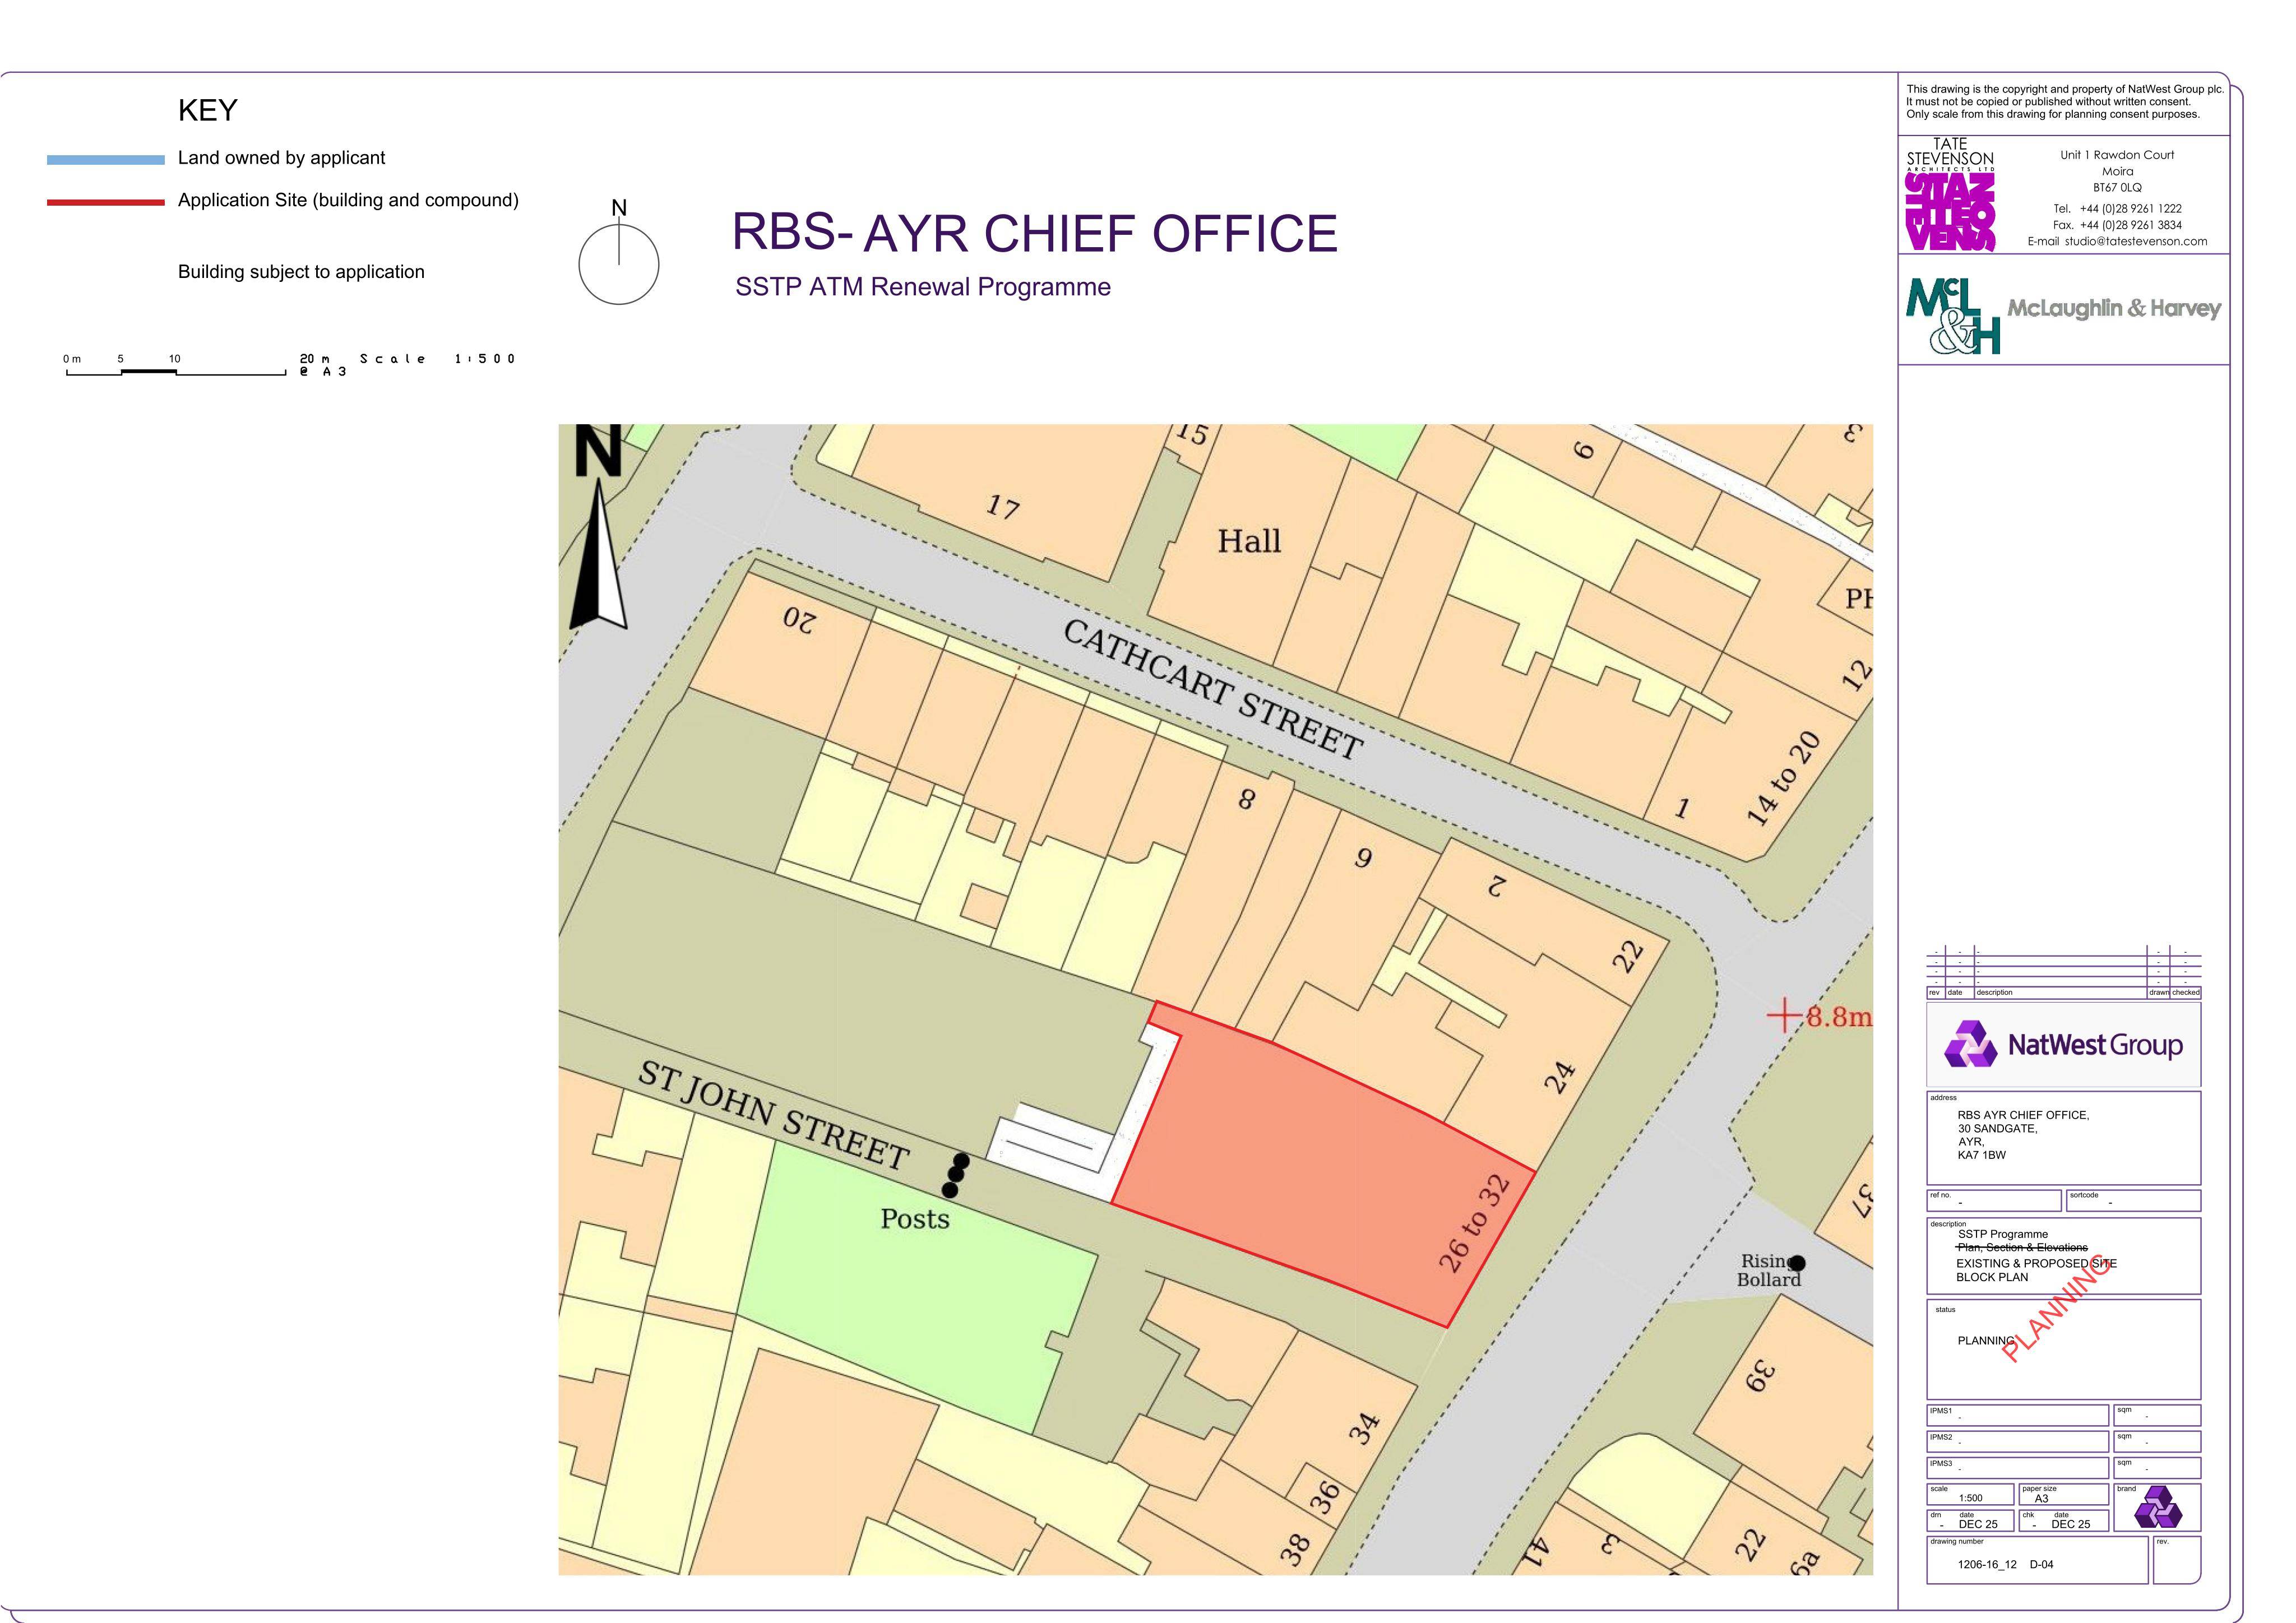Click the 'sortcode' field box
The image size is (2296, 1623).
[2133, 1200]
